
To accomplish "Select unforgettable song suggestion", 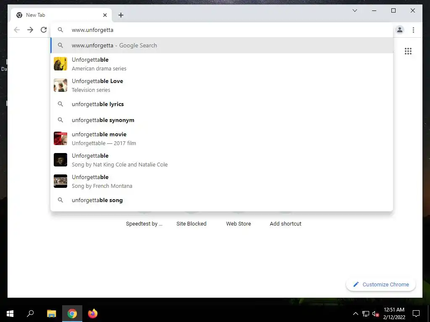I will pos(222,200).
